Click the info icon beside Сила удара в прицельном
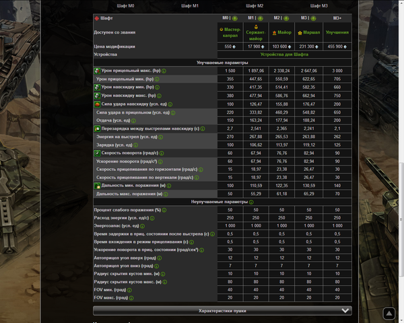The height and width of the screenshot is (323, 404). [173, 113]
